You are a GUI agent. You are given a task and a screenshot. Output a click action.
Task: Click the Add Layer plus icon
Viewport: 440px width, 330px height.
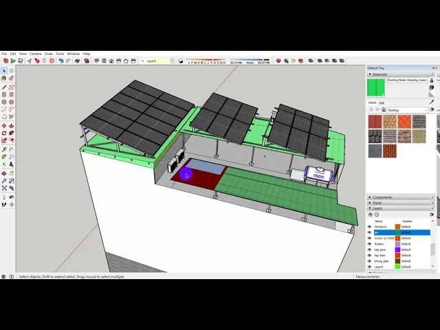pyautogui.click(x=370, y=214)
